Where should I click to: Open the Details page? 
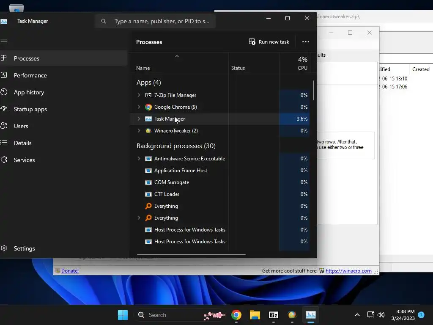tap(63, 143)
